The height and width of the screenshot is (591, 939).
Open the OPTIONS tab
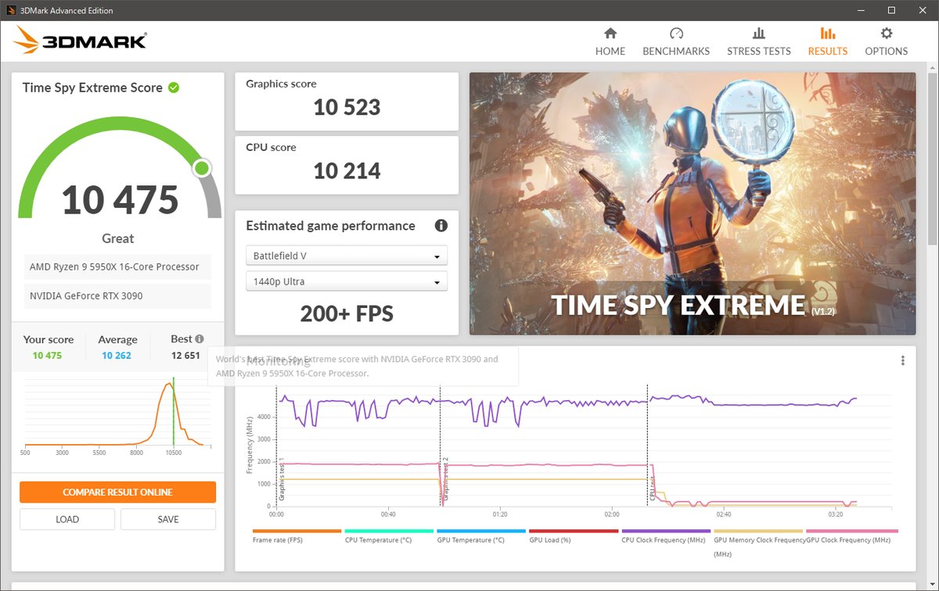(887, 41)
